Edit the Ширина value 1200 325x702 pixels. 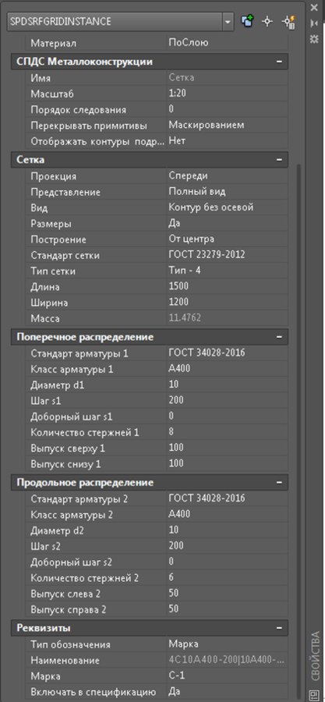point(227,302)
